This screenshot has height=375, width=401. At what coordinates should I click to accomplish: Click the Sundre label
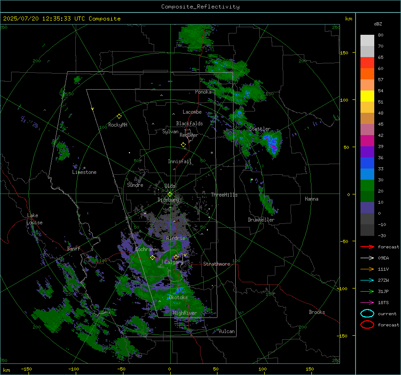(135, 185)
